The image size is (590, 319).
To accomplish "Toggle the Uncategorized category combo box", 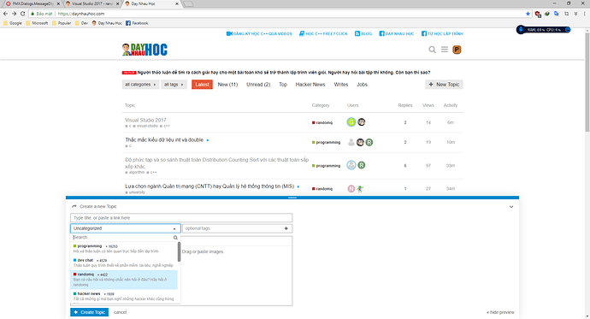I will click(x=126, y=228).
